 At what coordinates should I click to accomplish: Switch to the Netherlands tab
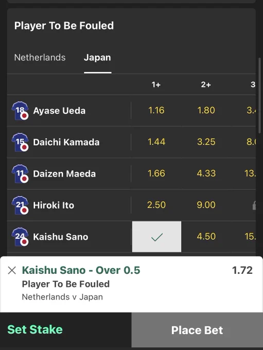pyautogui.click(x=40, y=58)
